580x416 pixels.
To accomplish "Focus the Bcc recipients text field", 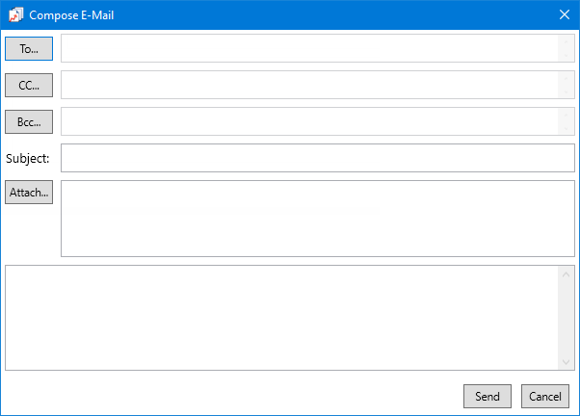I will [309, 121].
